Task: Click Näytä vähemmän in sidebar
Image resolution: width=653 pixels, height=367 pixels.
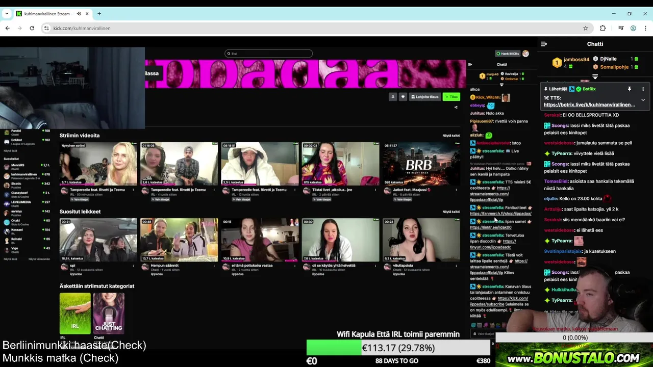Action: point(39,259)
